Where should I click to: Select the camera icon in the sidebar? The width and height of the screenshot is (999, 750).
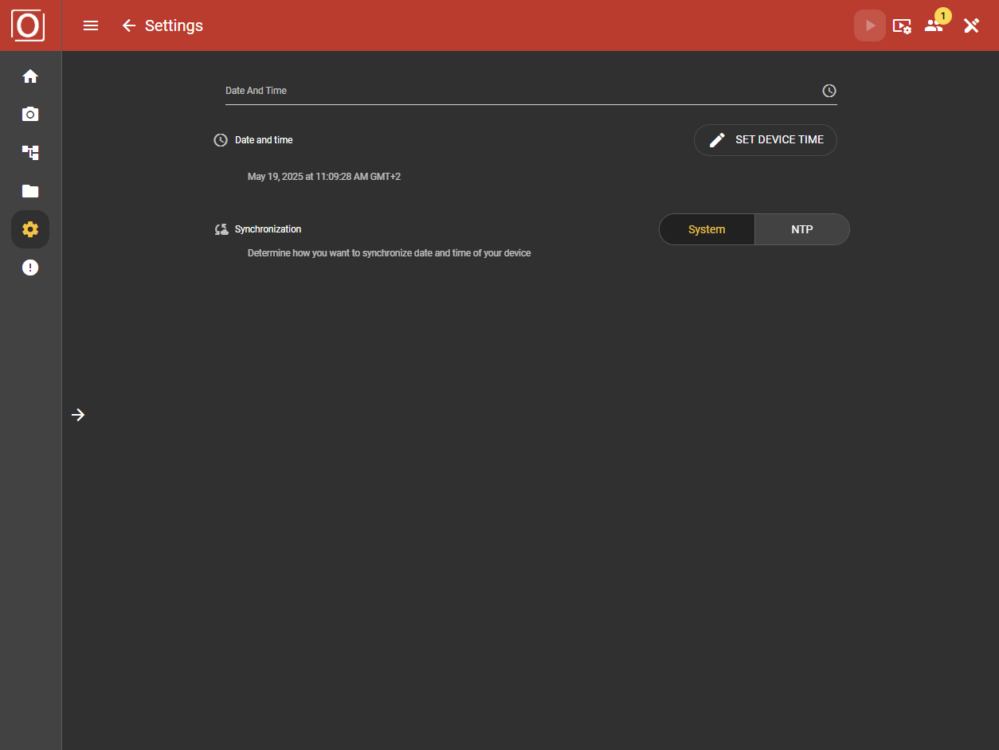tap(29, 114)
